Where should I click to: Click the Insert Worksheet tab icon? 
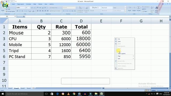34,88
